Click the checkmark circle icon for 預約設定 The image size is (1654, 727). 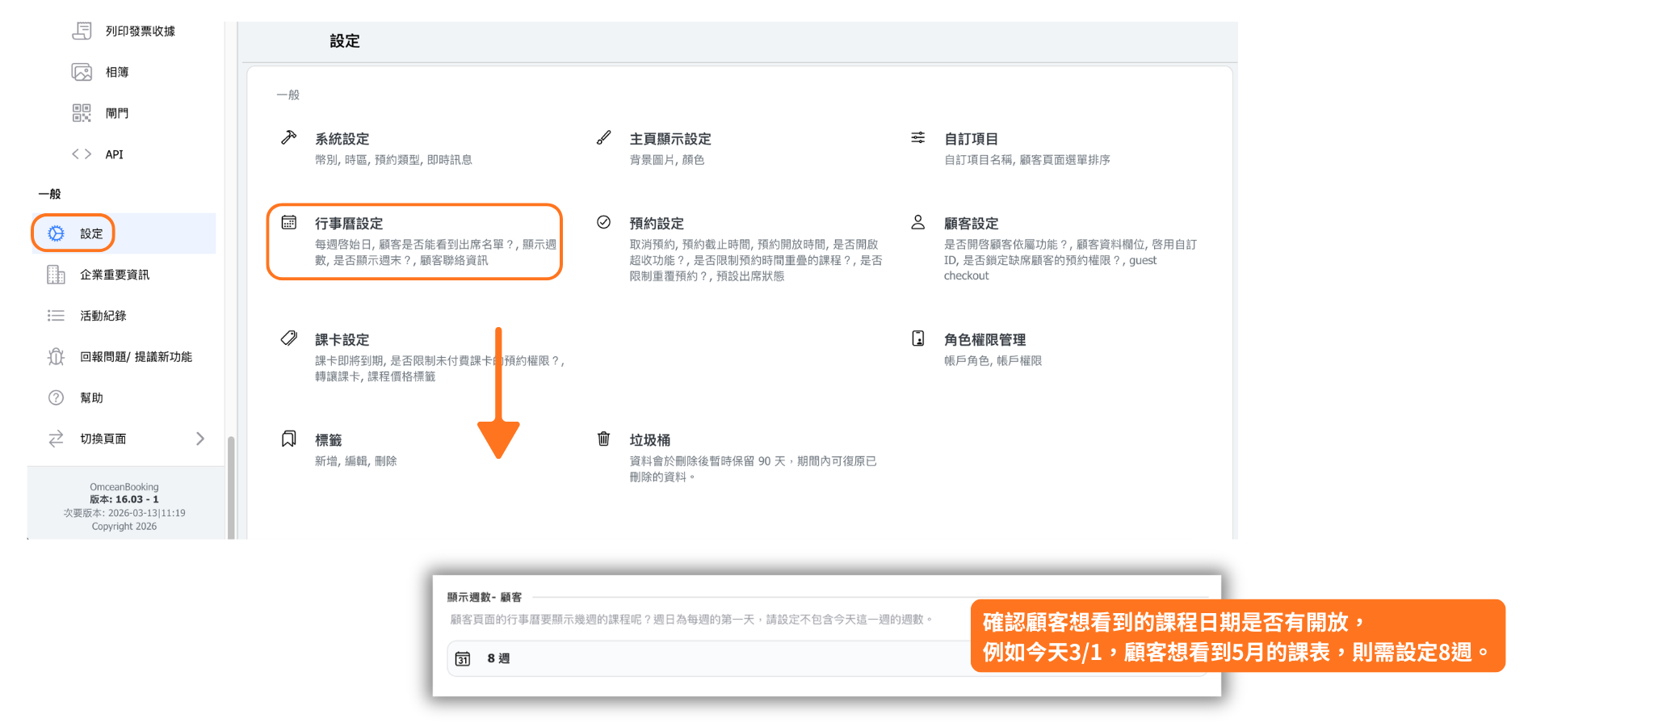pyautogui.click(x=603, y=222)
